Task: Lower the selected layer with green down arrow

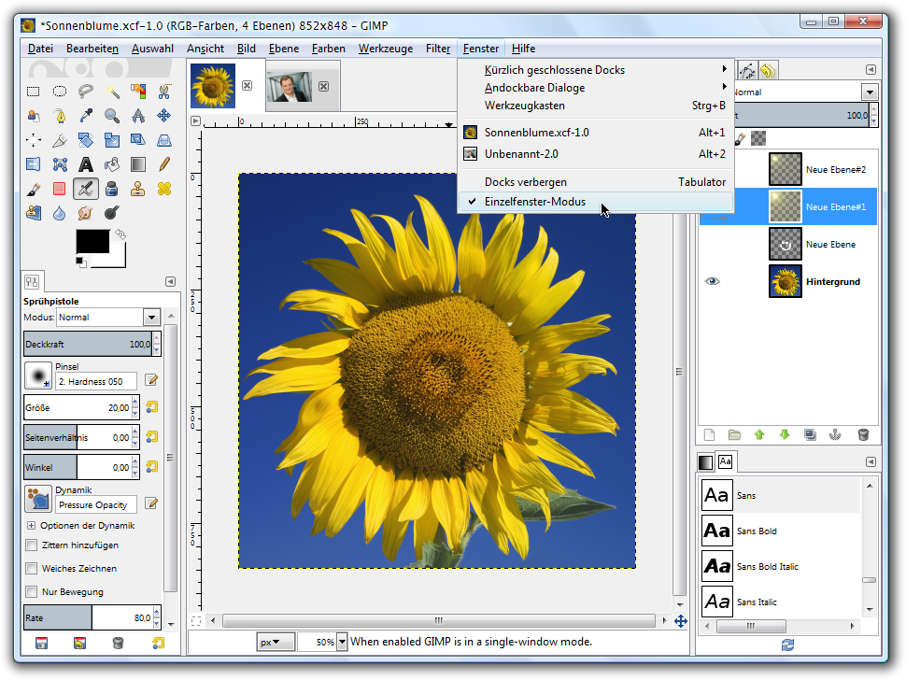Action: 785,435
